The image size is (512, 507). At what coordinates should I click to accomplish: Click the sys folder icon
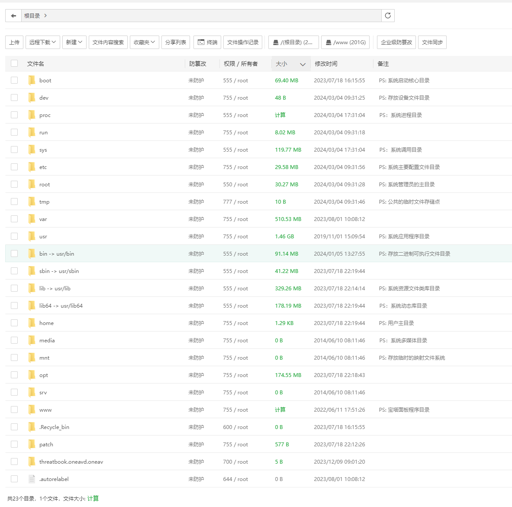[x=32, y=149]
